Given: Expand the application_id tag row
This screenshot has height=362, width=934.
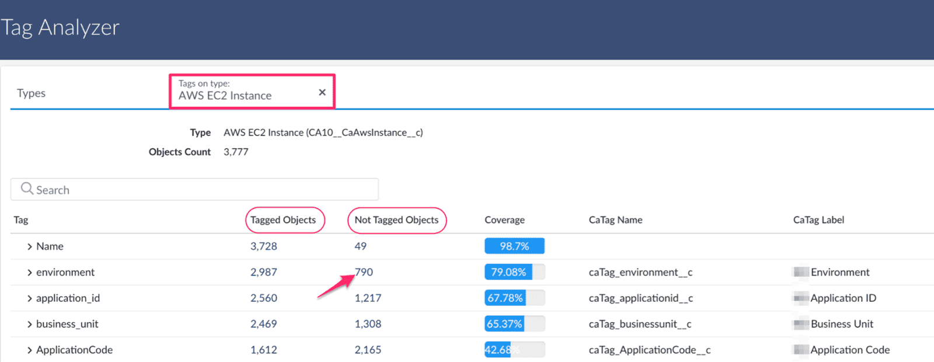Looking at the screenshot, I should (x=29, y=298).
